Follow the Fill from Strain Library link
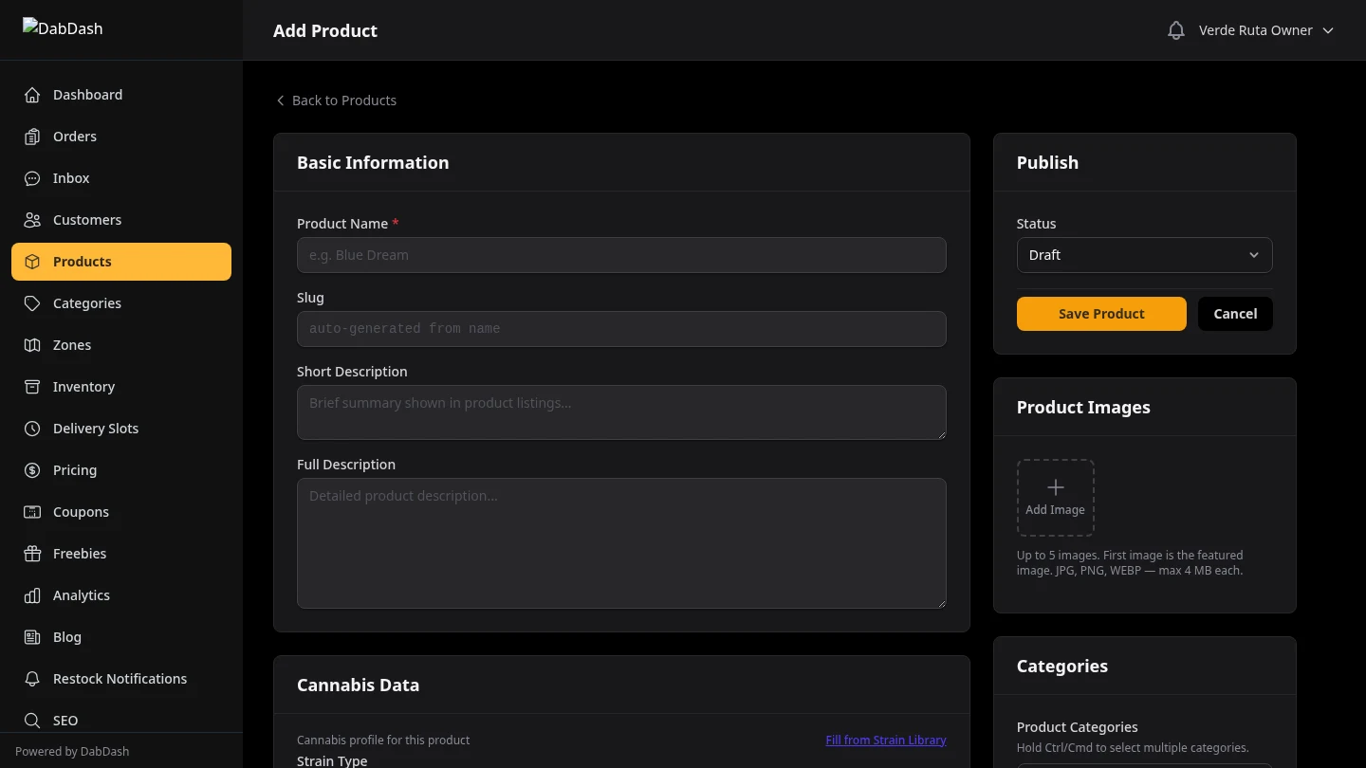The height and width of the screenshot is (768, 1366). [x=885, y=740]
